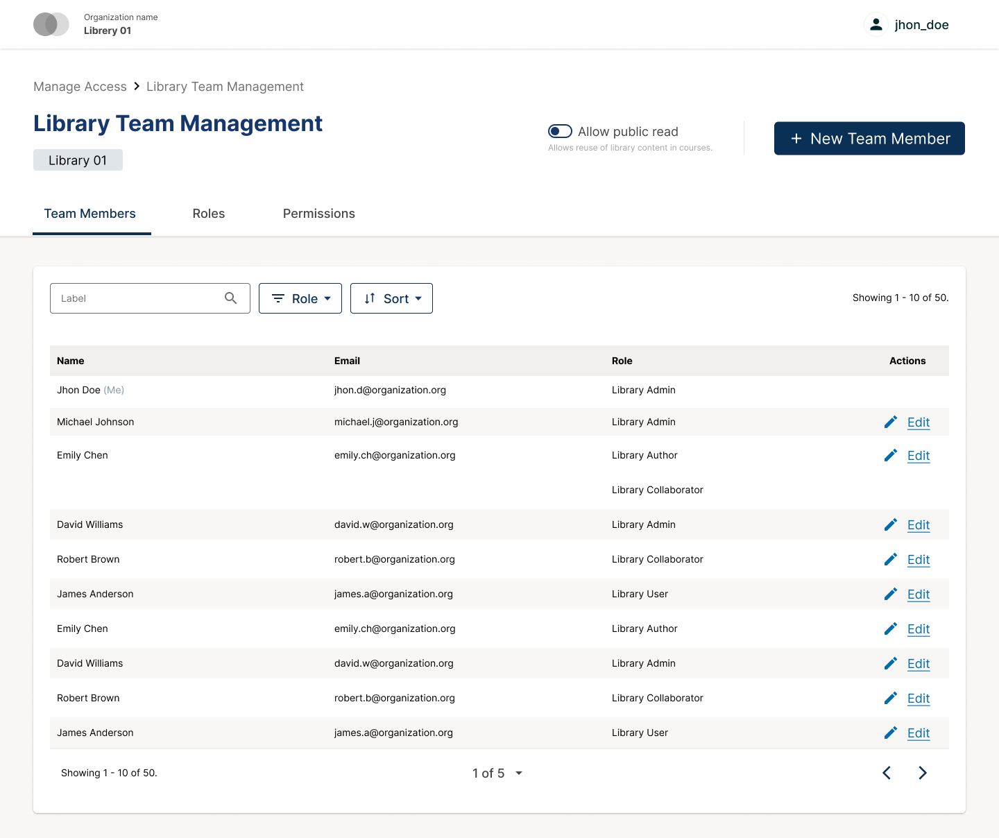Open the Sort options dropdown
This screenshot has width=999, height=838.
[391, 298]
